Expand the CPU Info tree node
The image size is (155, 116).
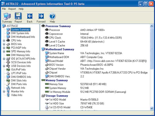4,41
